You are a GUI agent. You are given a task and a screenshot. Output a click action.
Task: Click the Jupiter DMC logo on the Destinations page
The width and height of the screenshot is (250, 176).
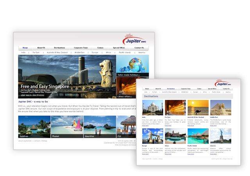click(x=223, y=83)
